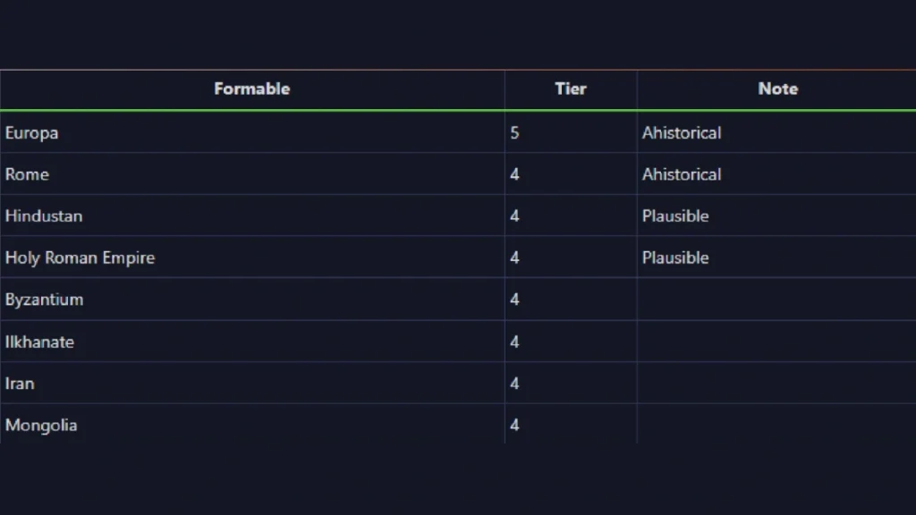
Task: Click the Ilkhanate formable name
Action: (x=39, y=342)
